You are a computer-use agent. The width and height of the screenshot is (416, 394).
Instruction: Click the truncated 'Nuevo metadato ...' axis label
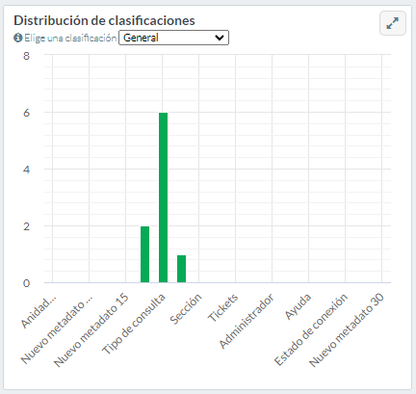(x=57, y=329)
